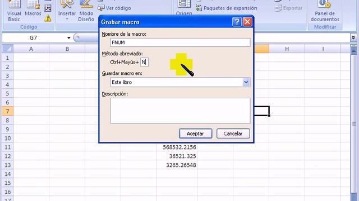
Task: Open the Origen XML panel
Action: pos(184,9)
